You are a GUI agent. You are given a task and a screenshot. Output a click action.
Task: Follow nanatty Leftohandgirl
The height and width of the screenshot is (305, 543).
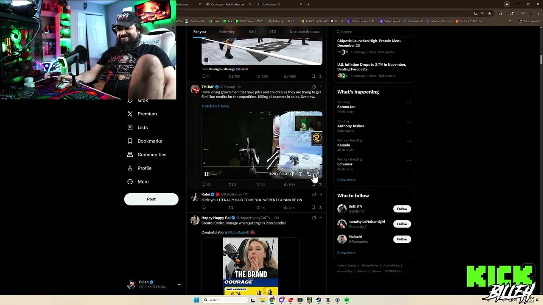click(x=402, y=224)
